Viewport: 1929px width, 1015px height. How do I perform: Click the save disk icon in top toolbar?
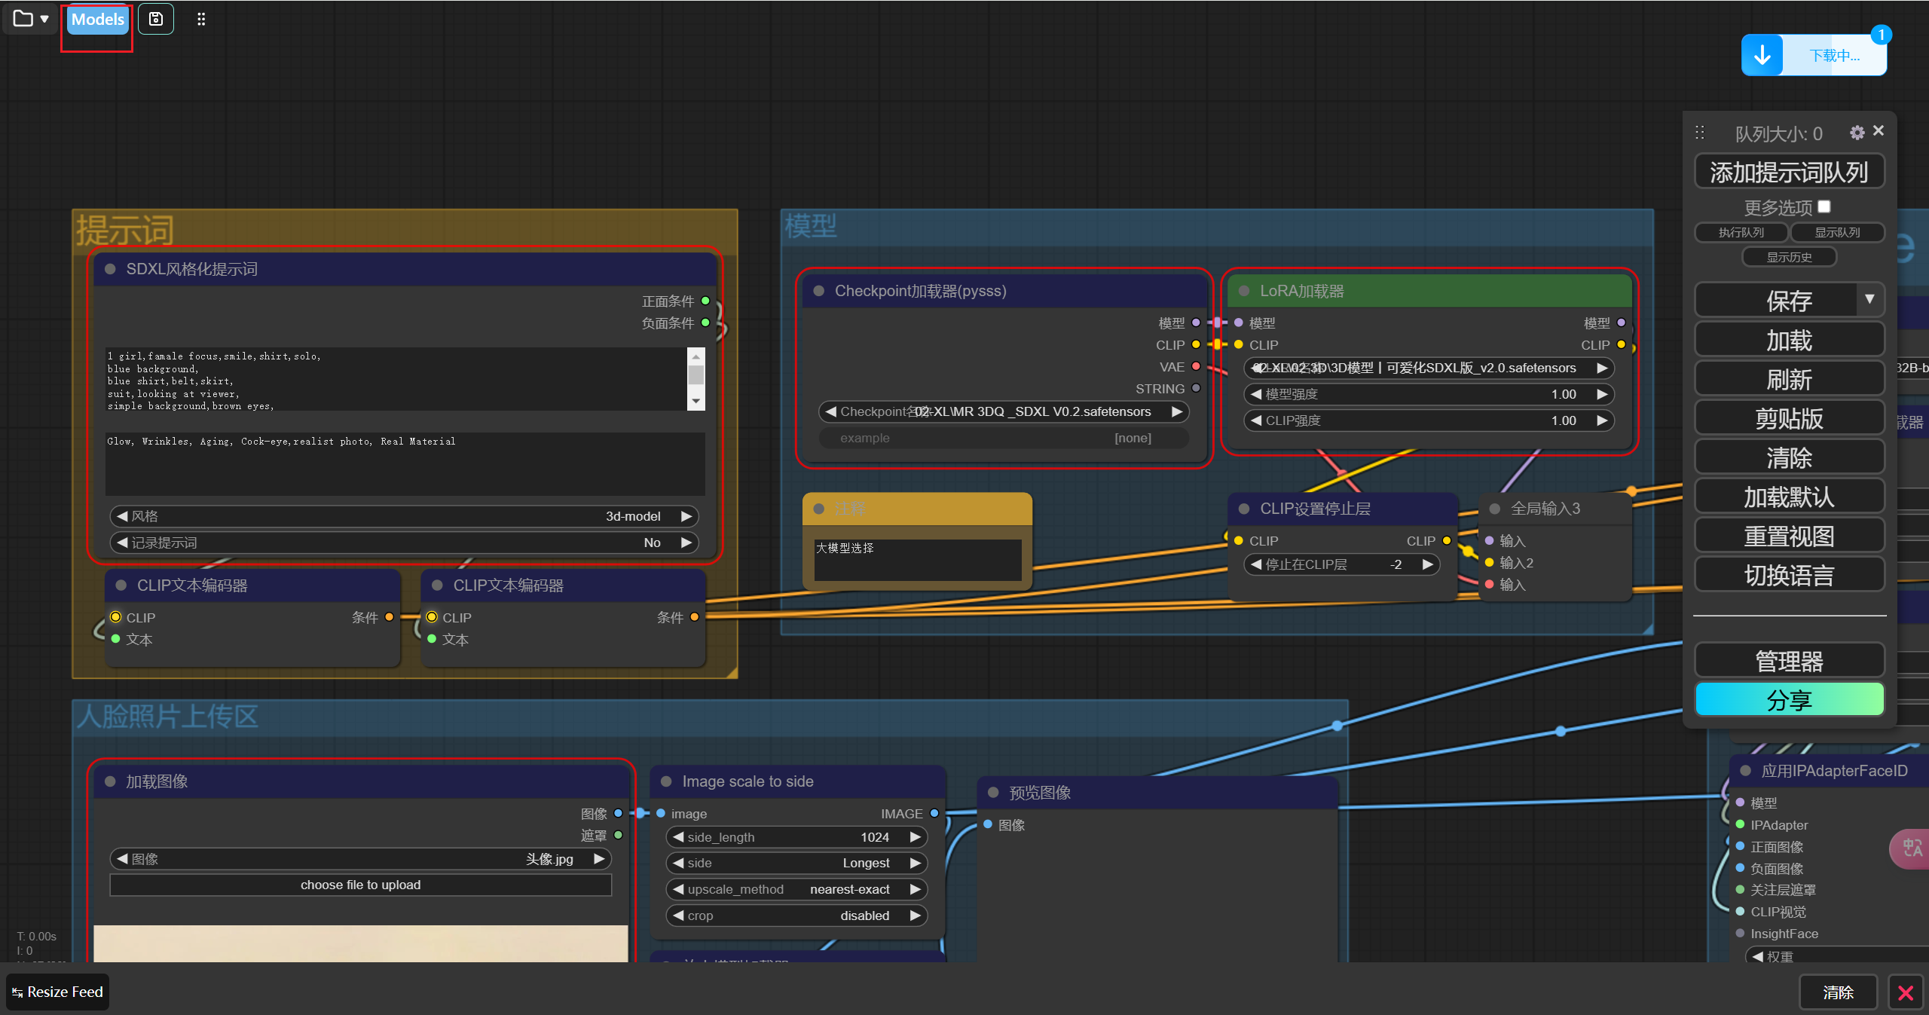click(156, 19)
